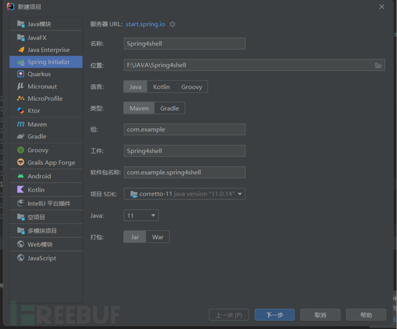Click the Micronaut mu icon
Image resolution: width=397 pixels, height=329 pixels.
[21, 86]
